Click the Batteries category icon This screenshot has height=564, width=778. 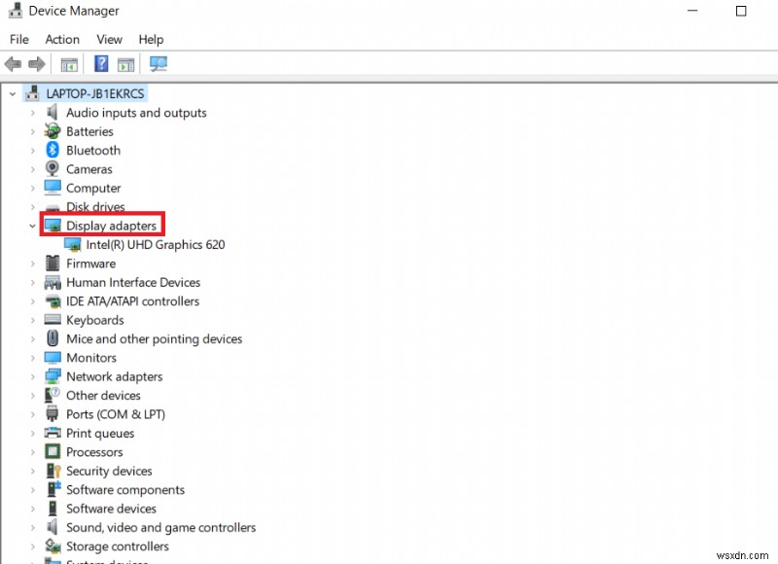click(x=51, y=131)
